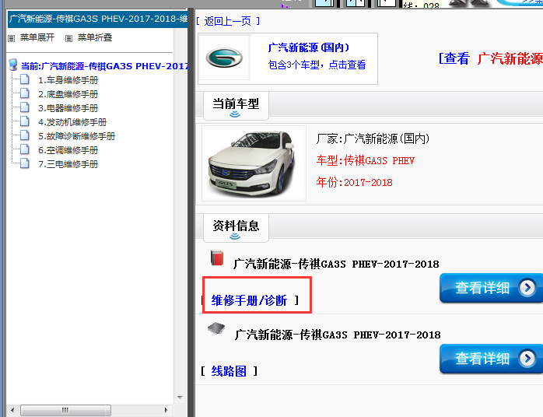Click the grey chip icon for the wiring diagram
The height and width of the screenshot is (417, 543).
tap(216, 328)
